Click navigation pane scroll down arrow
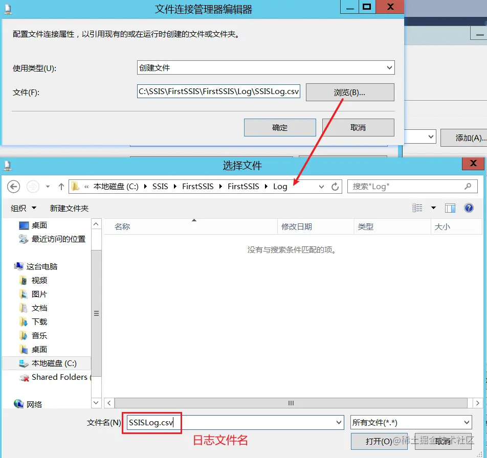Image resolution: width=487 pixels, height=458 pixels. (x=96, y=403)
